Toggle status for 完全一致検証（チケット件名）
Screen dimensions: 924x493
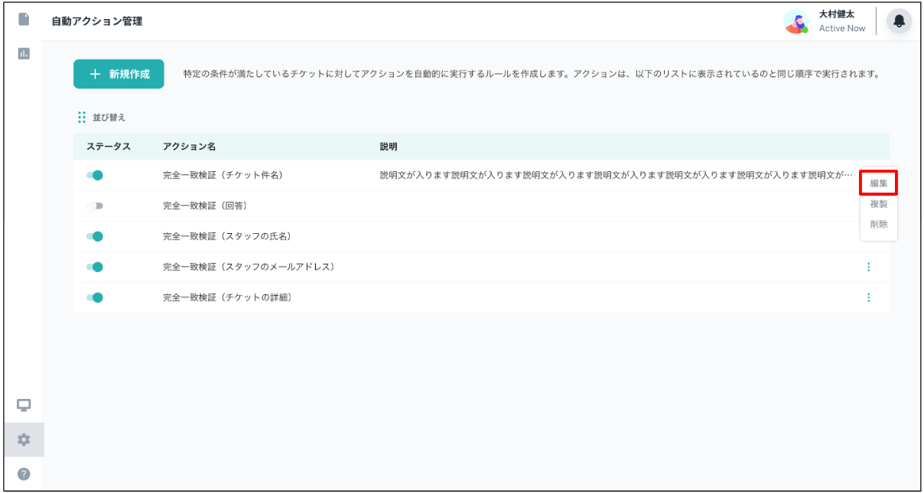tap(95, 175)
